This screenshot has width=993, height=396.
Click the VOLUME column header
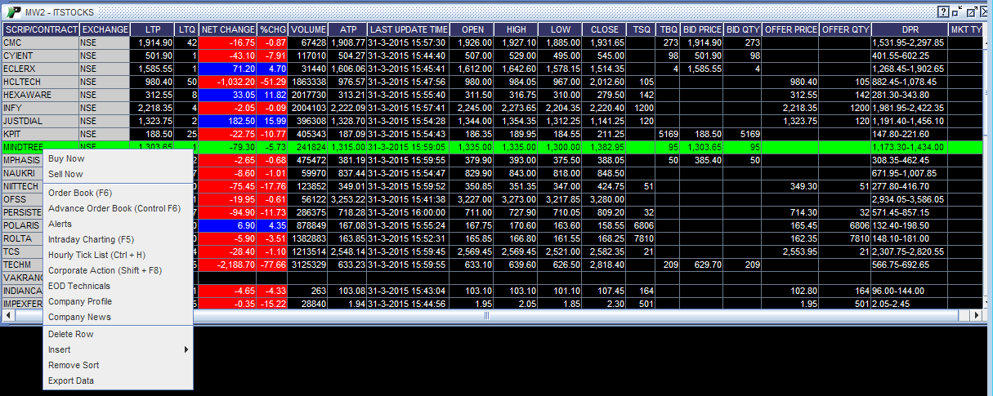coord(308,29)
